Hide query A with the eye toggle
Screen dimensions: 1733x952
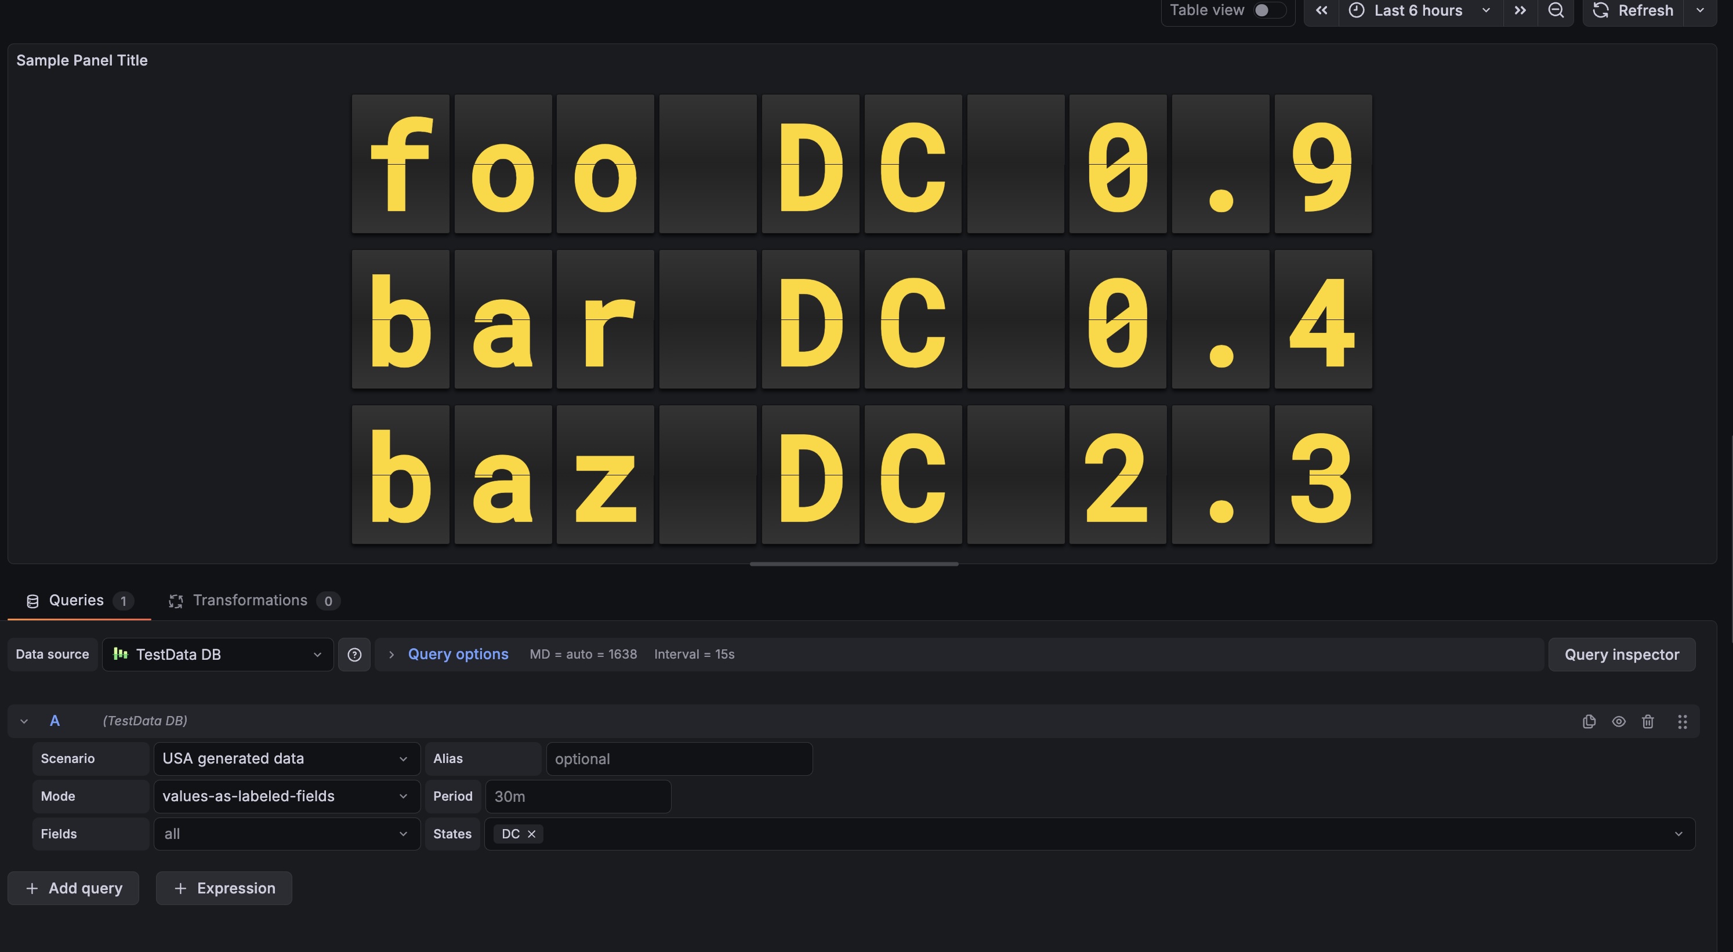(1619, 721)
